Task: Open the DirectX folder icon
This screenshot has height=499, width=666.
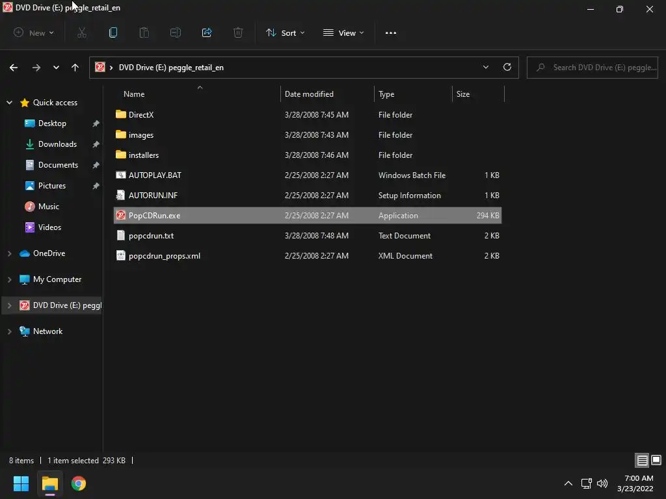Action: point(120,114)
